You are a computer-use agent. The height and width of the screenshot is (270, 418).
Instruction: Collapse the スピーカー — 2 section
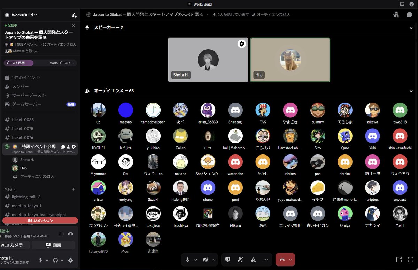(410, 27)
